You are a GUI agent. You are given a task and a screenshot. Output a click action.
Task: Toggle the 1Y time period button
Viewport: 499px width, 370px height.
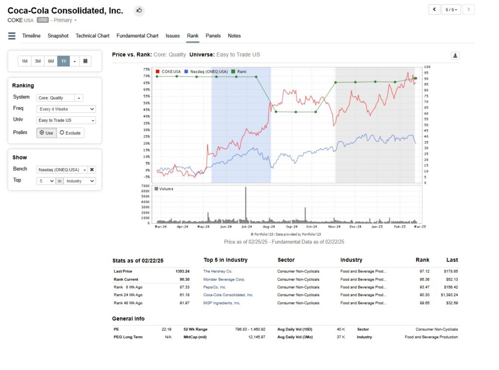tap(63, 61)
